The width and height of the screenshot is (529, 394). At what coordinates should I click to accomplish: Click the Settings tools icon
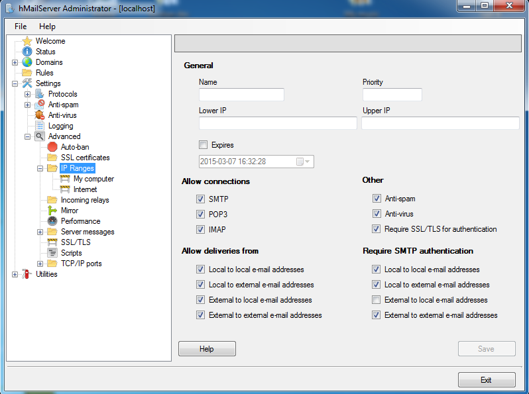pyautogui.click(x=27, y=83)
